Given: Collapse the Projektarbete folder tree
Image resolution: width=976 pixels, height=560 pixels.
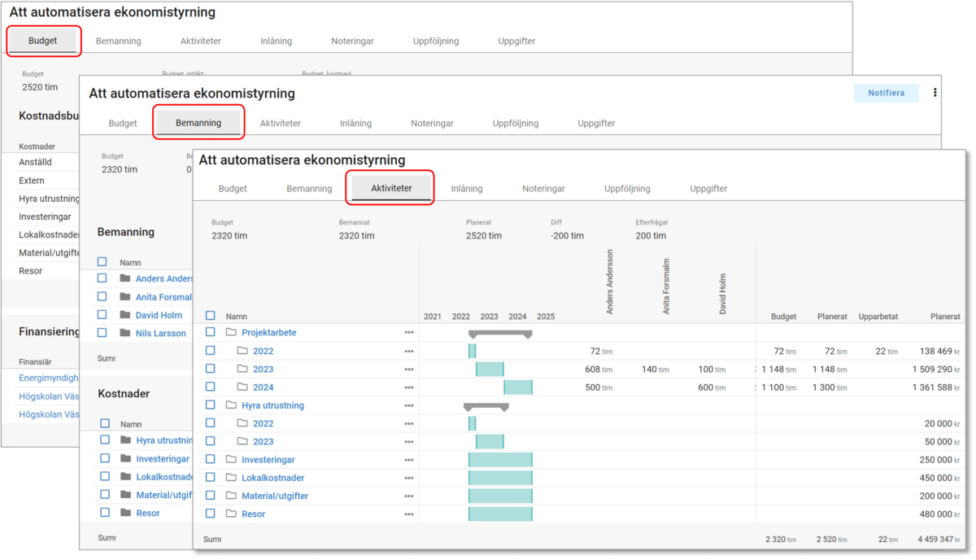Looking at the screenshot, I should click(231, 332).
